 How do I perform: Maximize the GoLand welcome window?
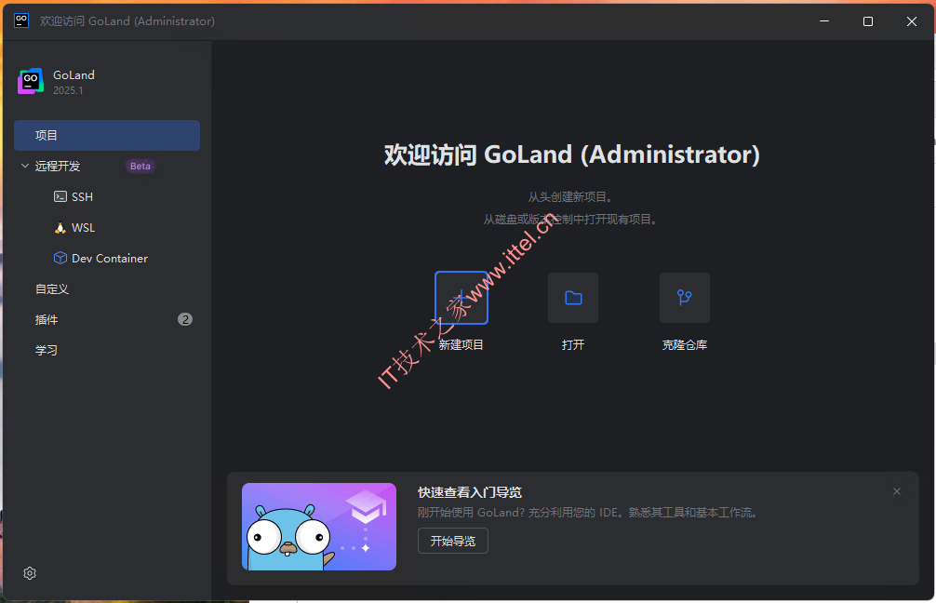coord(868,20)
